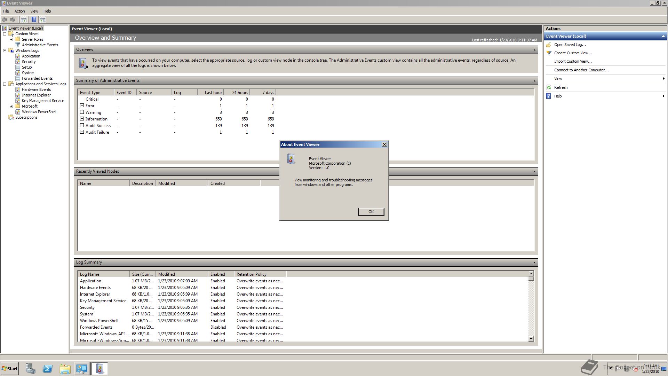Collapse the Custom Views tree node
668x376 pixels.
click(5, 34)
